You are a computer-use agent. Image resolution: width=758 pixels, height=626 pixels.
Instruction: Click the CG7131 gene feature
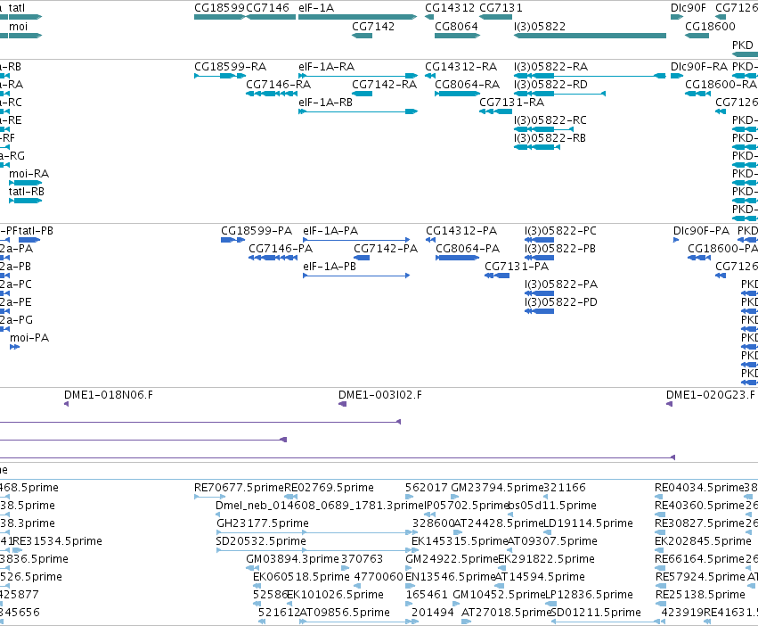coord(495,17)
